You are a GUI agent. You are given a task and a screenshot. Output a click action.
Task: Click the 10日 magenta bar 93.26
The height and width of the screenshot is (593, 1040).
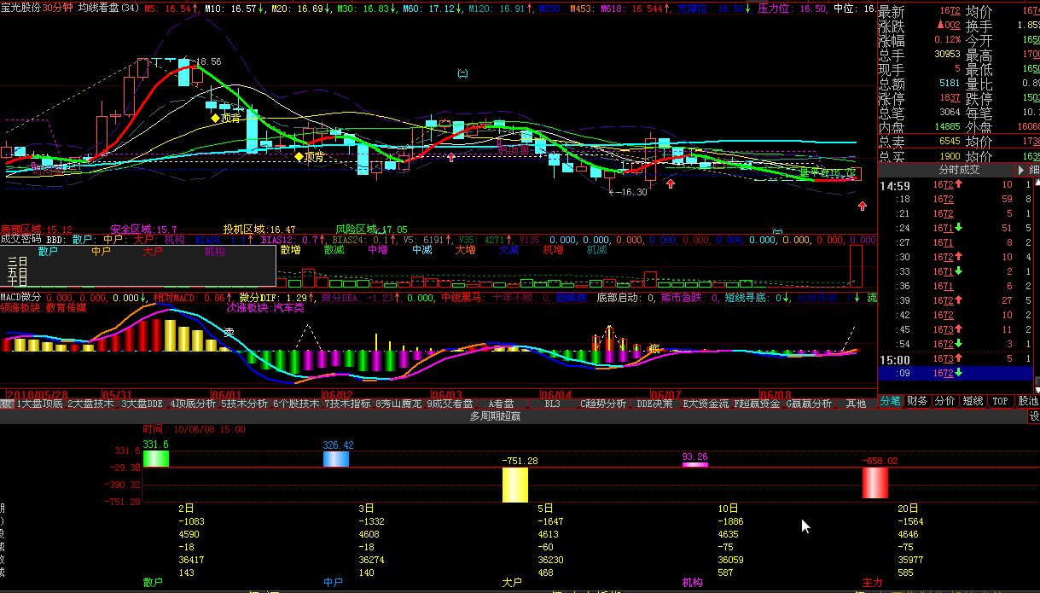(695, 464)
